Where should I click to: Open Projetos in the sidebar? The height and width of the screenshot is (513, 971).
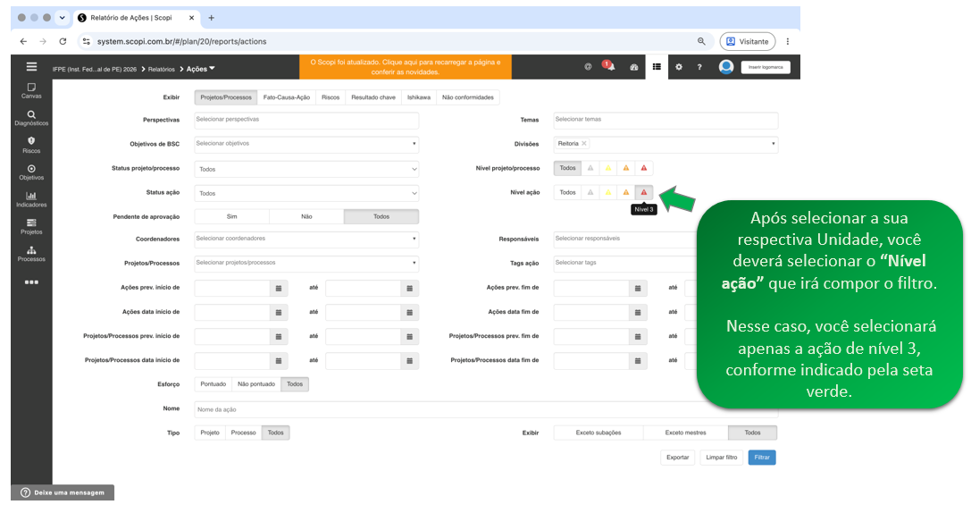(31, 227)
